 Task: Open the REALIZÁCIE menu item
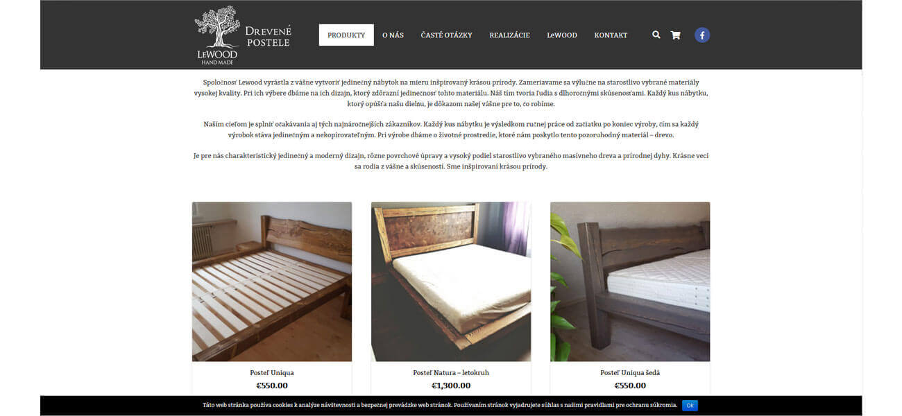pyautogui.click(x=509, y=35)
